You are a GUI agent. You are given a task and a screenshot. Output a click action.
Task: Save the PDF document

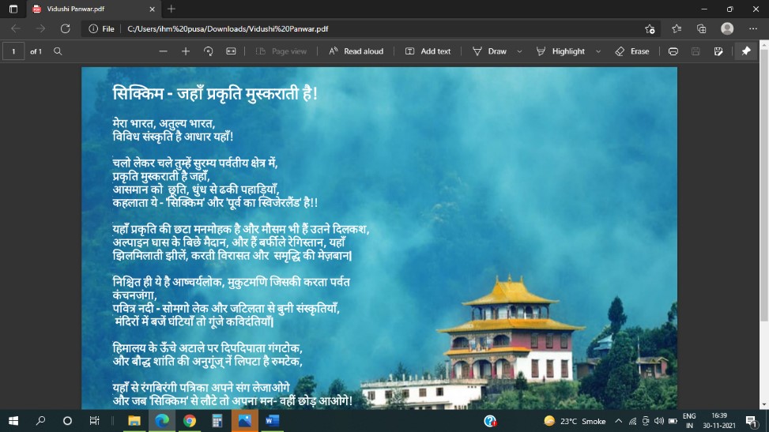pyautogui.click(x=695, y=51)
